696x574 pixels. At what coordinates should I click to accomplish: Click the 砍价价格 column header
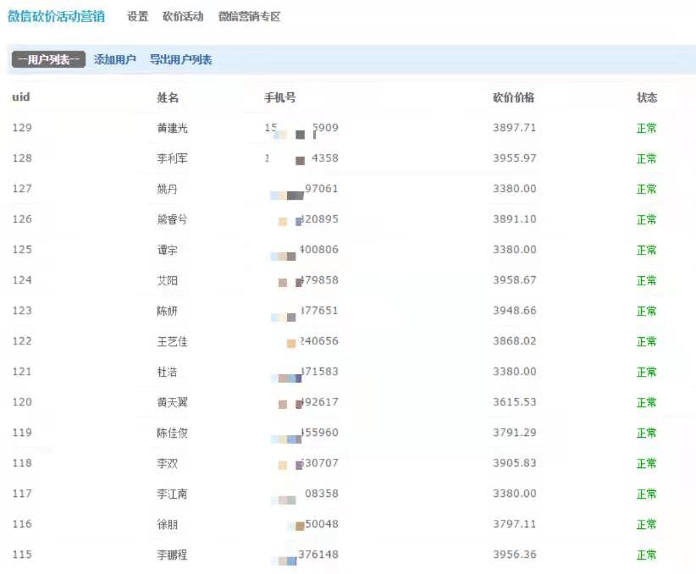pos(513,97)
